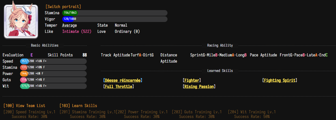Click the Normal state value
Viewport: 336px width, 120px height.
[x=121, y=25]
